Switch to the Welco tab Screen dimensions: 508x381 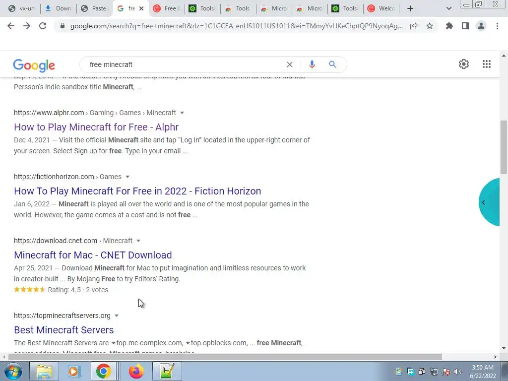click(x=381, y=8)
